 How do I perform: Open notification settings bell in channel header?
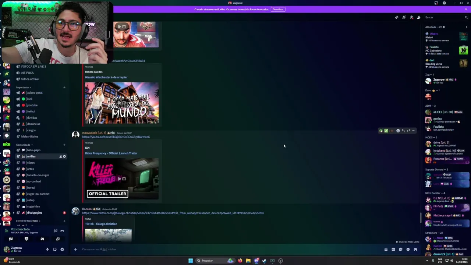coord(404,17)
